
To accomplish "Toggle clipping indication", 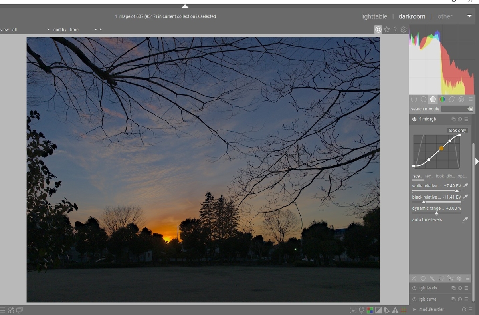I will pos(378,310).
